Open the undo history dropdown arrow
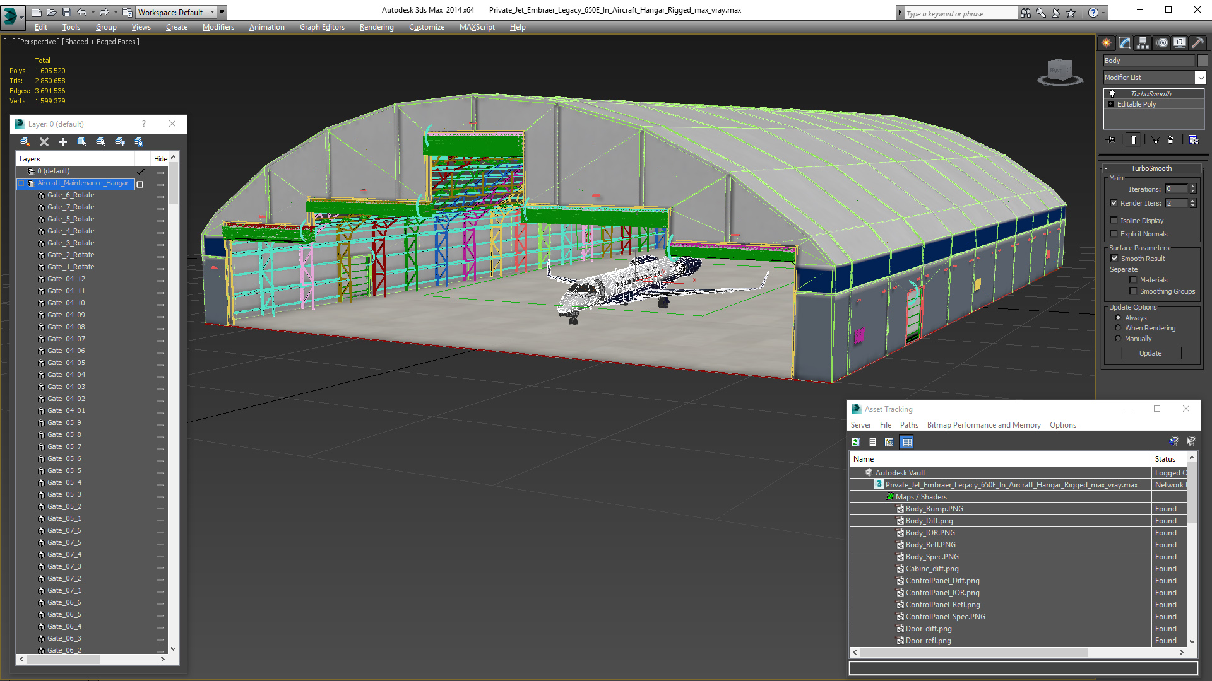The image size is (1212, 681). tap(93, 12)
